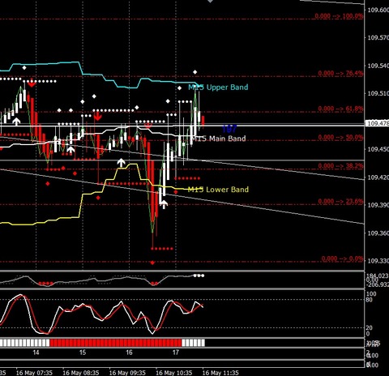Select the 0.0% Fibonacci level label
The width and height of the screenshot is (389, 376).
pyautogui.click(x=342, y=258)
